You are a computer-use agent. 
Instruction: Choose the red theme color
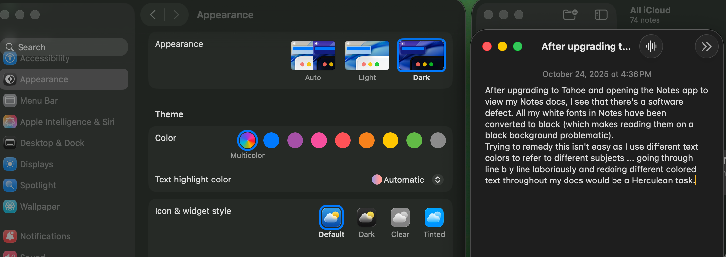tap(343, 140)
